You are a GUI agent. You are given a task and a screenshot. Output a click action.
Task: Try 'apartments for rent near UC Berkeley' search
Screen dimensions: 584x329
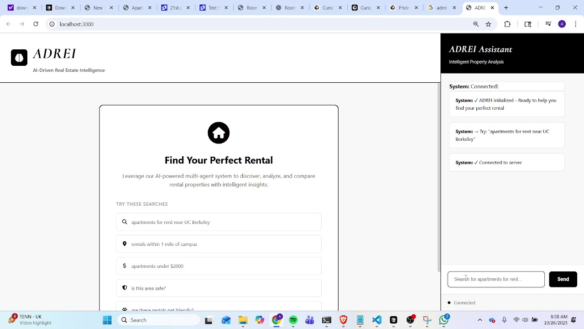point(219,222)
